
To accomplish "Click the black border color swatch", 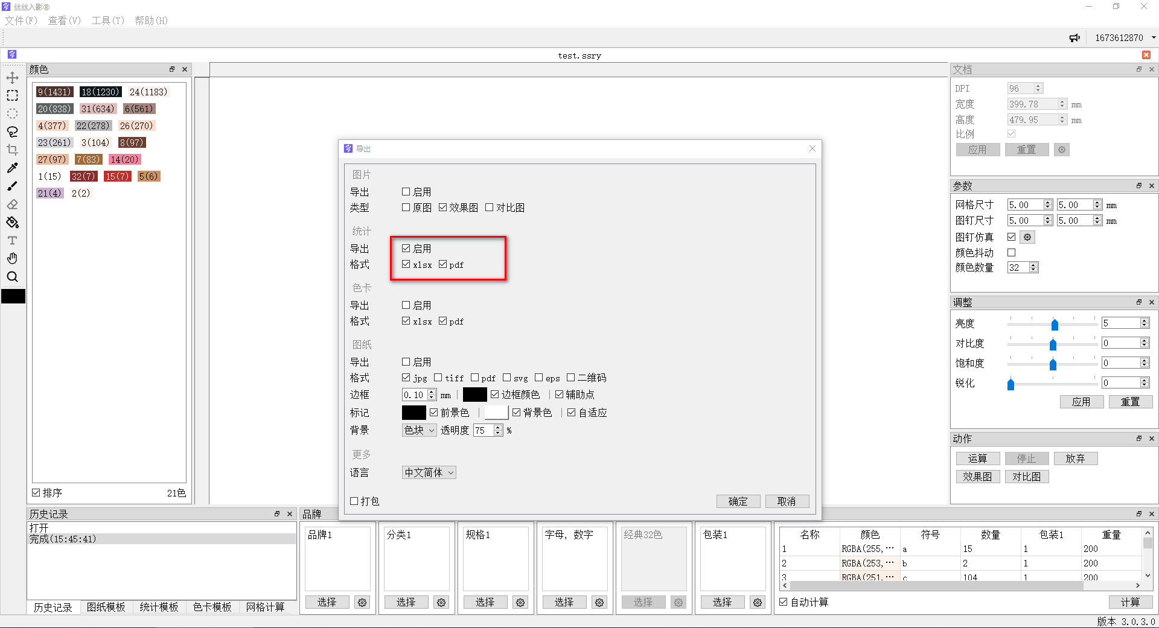I will pyautogui.click(x=474, y=395).
